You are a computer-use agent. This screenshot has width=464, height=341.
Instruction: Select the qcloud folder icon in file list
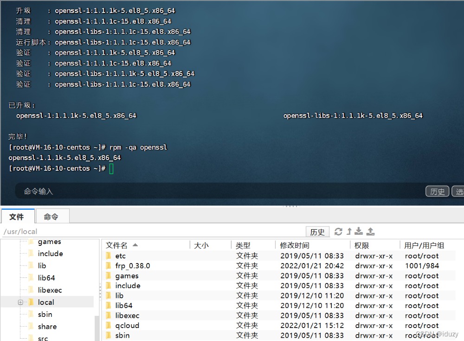[x=109, y=326]
